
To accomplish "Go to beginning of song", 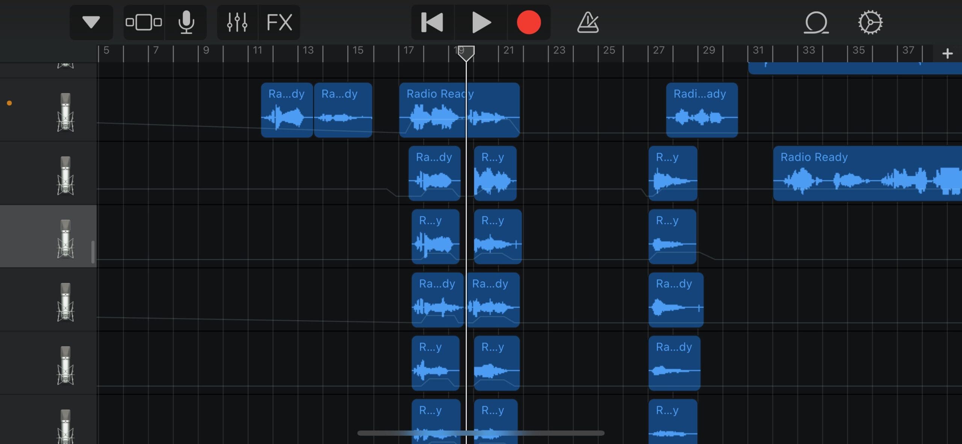I will pyautogui.click(x=432, y=22).
